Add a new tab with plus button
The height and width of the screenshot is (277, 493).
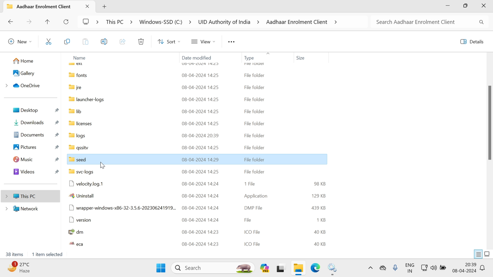point(104,6)
